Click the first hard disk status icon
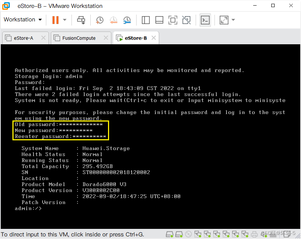301x239 pixels. tap(170, 234)
